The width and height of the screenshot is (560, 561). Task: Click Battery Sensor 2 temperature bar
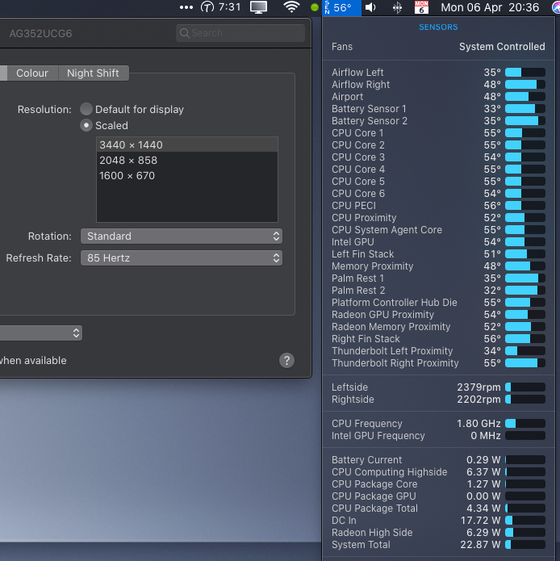tap(525, 121)
